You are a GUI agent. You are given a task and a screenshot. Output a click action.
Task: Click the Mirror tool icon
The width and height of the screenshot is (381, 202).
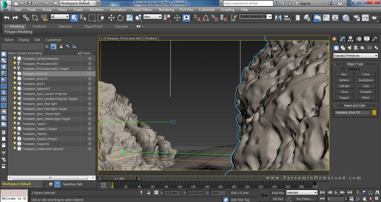[x=279, y=17]
